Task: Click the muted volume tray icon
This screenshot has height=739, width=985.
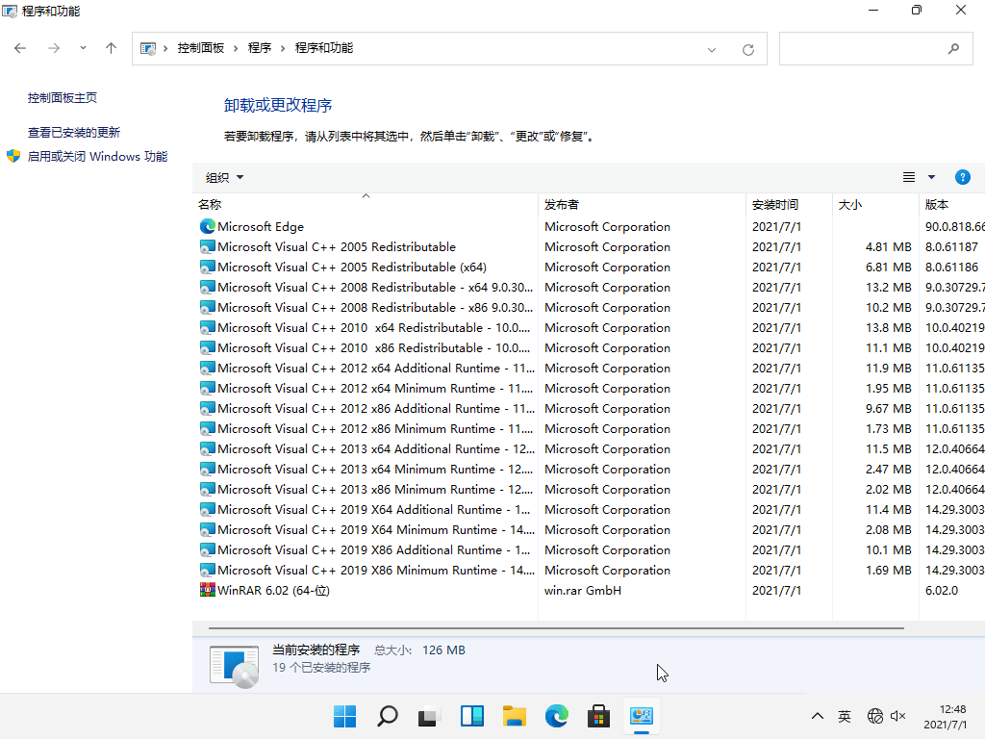Action: (898, 716)
